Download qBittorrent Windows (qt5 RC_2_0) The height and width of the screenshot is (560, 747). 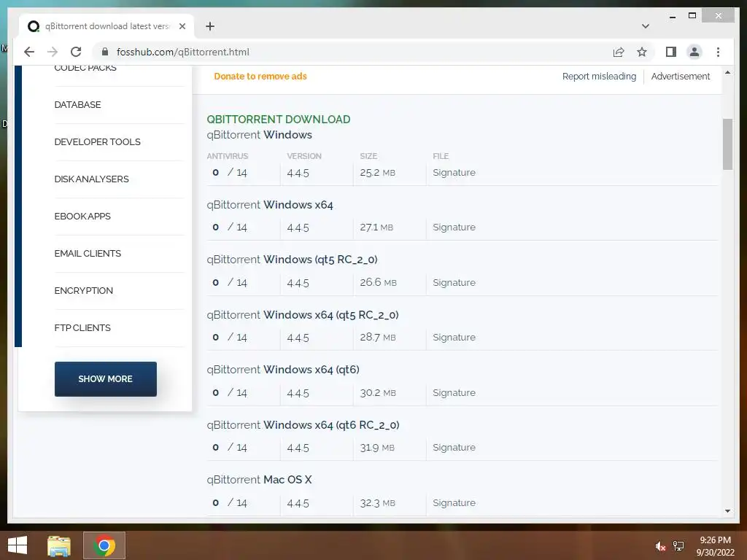point(292,260)
